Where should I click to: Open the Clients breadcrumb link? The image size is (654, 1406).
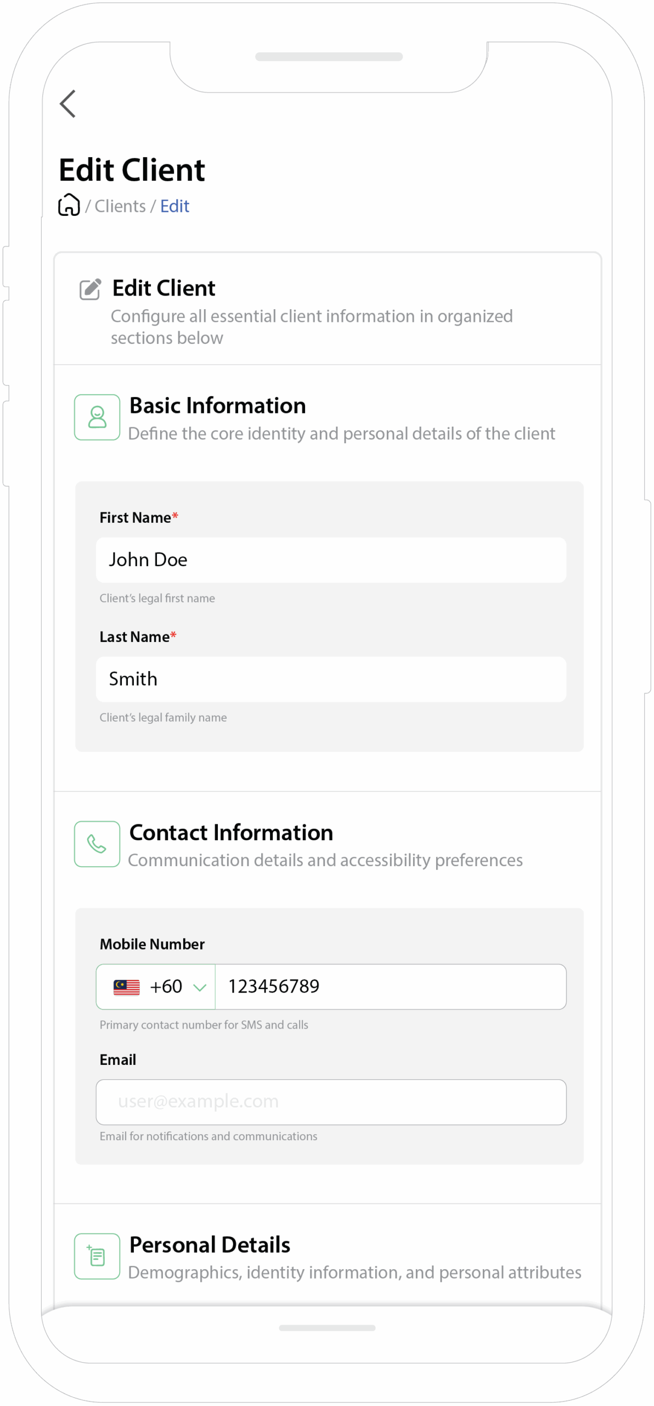[121, 205]
